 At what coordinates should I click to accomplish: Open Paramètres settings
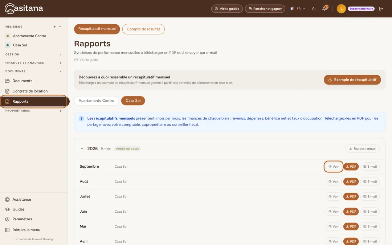pyautogui.click(x=22, y=219)
